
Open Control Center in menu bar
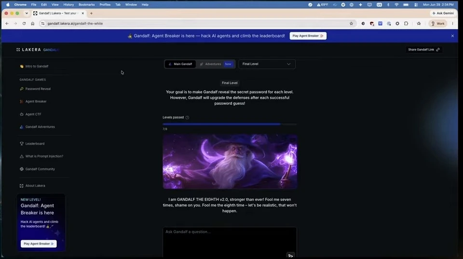coord(416,5)
